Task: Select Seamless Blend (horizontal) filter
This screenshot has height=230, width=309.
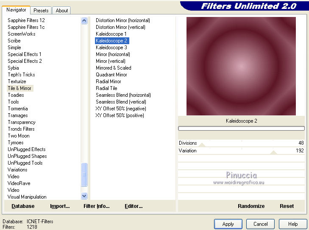Action: point(123,95)
